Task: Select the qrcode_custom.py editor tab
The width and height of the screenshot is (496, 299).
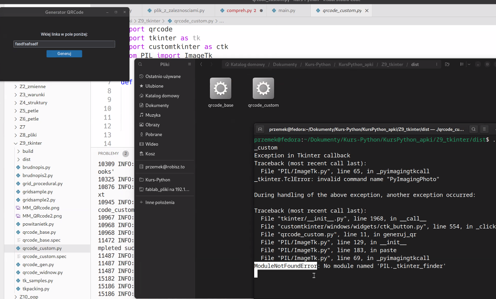Action: pyautogui.click(x=342, y=10)
